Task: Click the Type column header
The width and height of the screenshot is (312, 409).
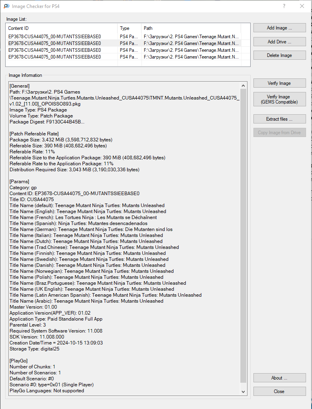Action: pos(130,28)
